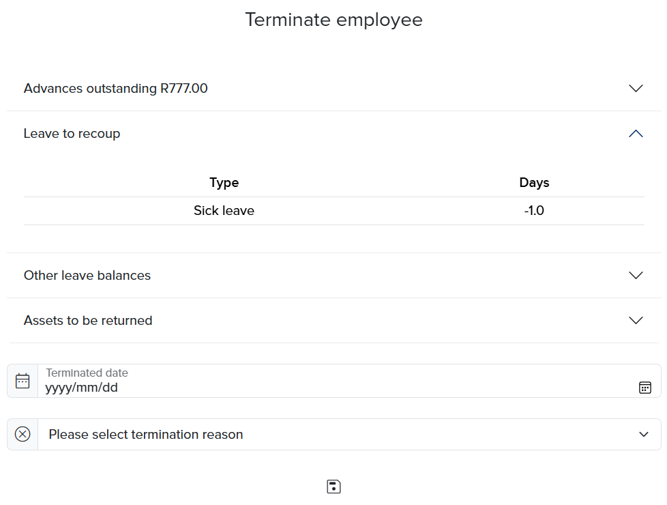
Task: Click the Advances outstanding chevron arrow
Action: coord(636,88)
